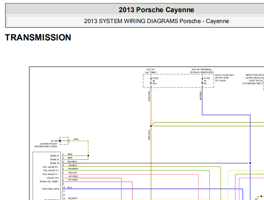Click BRN label on dashed ground wire
Viewport: 264px width, 200px height.
(x=76, y=139)
